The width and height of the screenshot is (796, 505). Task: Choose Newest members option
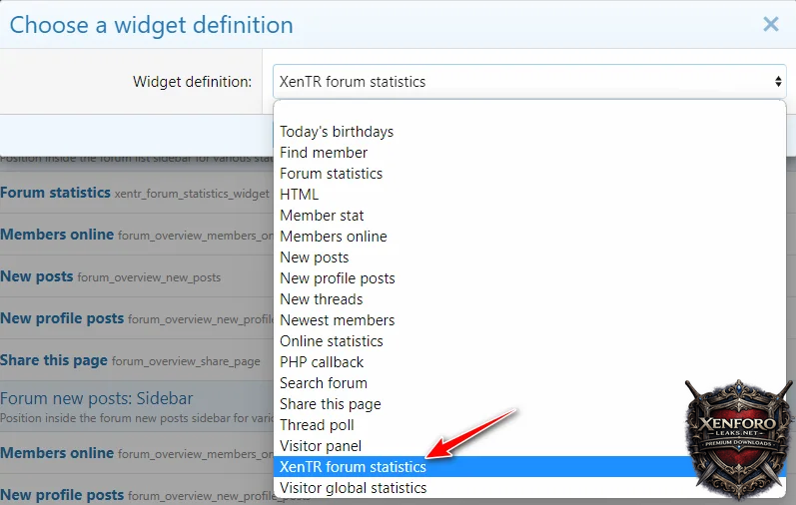pyautogui.click(x=337, y=320)
